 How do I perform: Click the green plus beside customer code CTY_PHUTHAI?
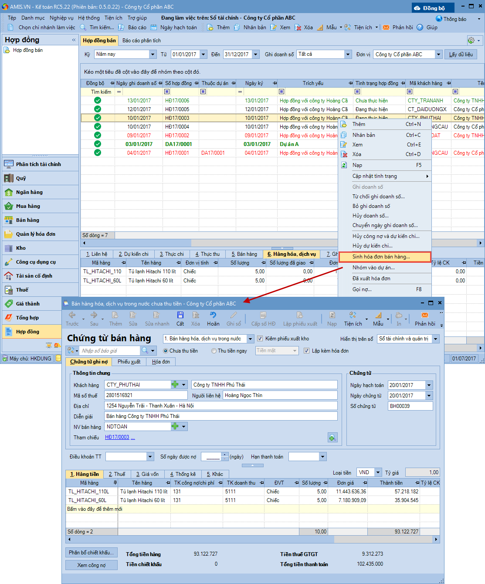[175, 385]
